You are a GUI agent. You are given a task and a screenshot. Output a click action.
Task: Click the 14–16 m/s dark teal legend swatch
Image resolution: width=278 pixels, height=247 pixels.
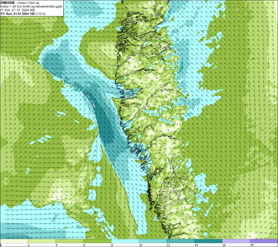click(x=208, y=241)
